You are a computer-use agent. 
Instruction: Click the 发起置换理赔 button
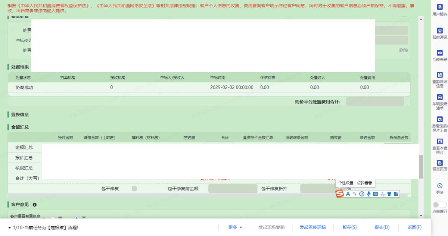point(312,227)
